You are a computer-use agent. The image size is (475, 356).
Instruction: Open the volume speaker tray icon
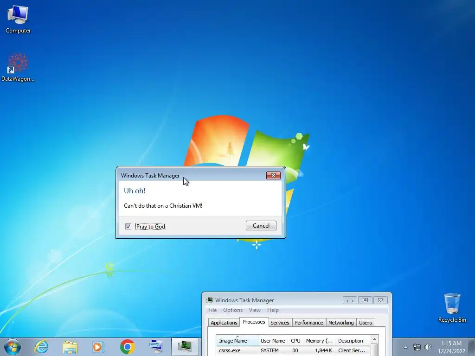click(428, 347)
